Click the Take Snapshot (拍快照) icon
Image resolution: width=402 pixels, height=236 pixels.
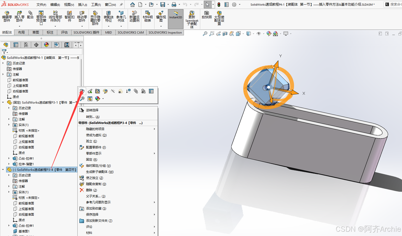pyautogui.click(x=207, y=15)
